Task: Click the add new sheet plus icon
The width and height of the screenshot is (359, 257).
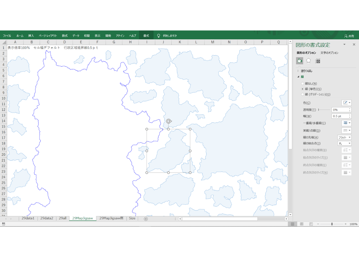Action: pos(146,219)
